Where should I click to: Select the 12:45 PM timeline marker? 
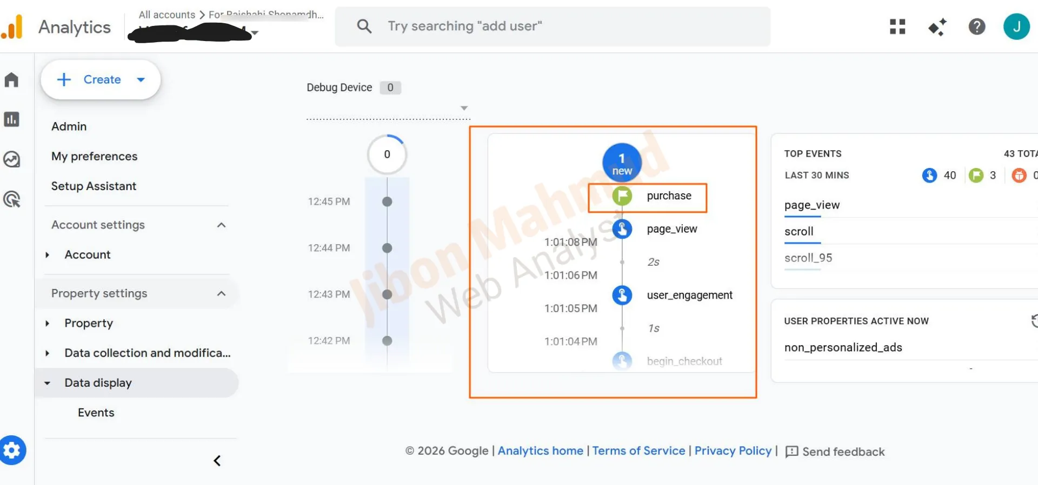pyautogui.click(x=387, y=201)
